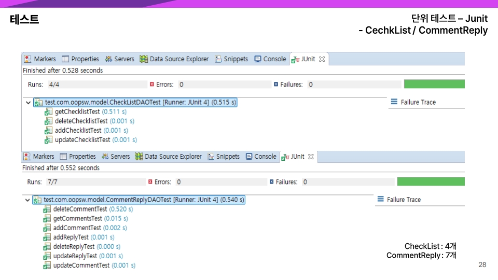Viewport: 498px width, 280px height.
Task: Click the deleteReplyTest passed-test icon
Action: pos(47,247)
